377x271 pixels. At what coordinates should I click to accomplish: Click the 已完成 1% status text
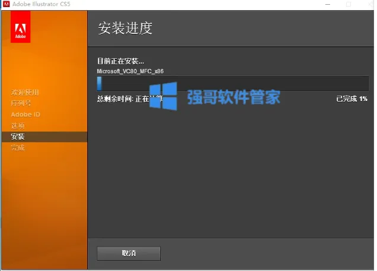click(x=351, y=99)
